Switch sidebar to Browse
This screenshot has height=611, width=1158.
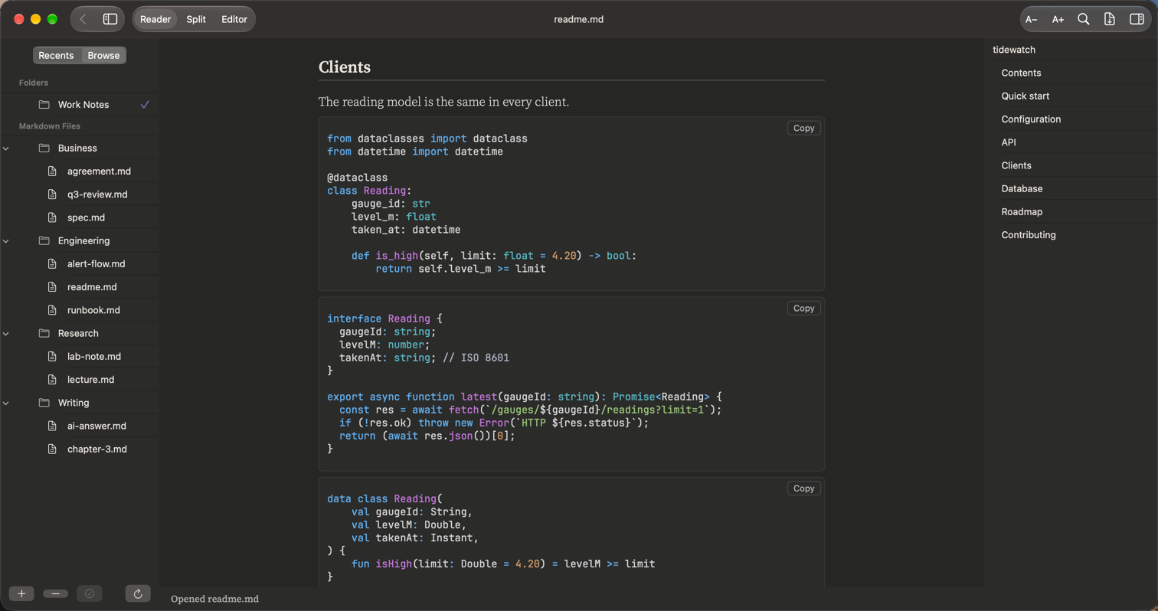(103, 55)
